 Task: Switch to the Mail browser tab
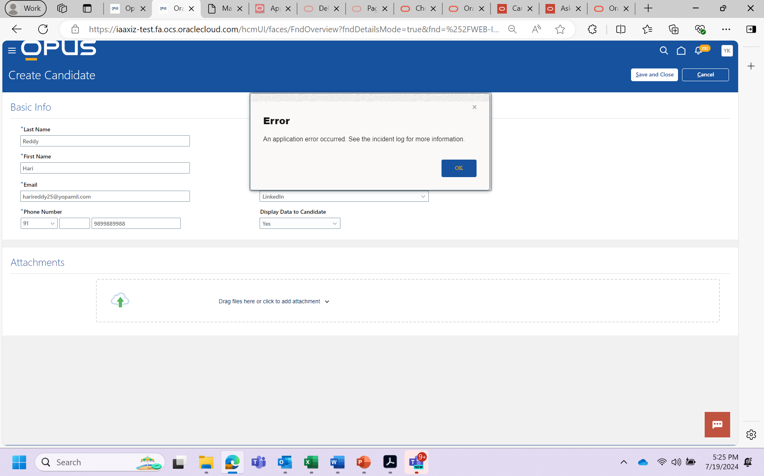[221, 8]
